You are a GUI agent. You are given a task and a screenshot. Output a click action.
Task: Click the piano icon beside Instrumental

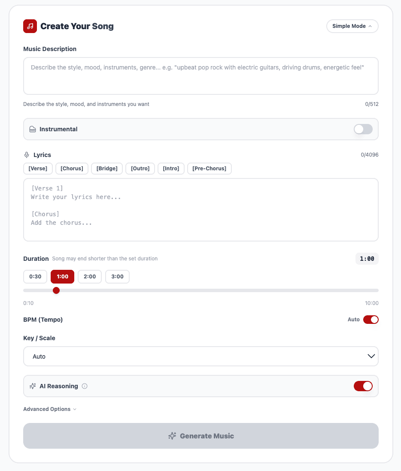click(33, 129)
